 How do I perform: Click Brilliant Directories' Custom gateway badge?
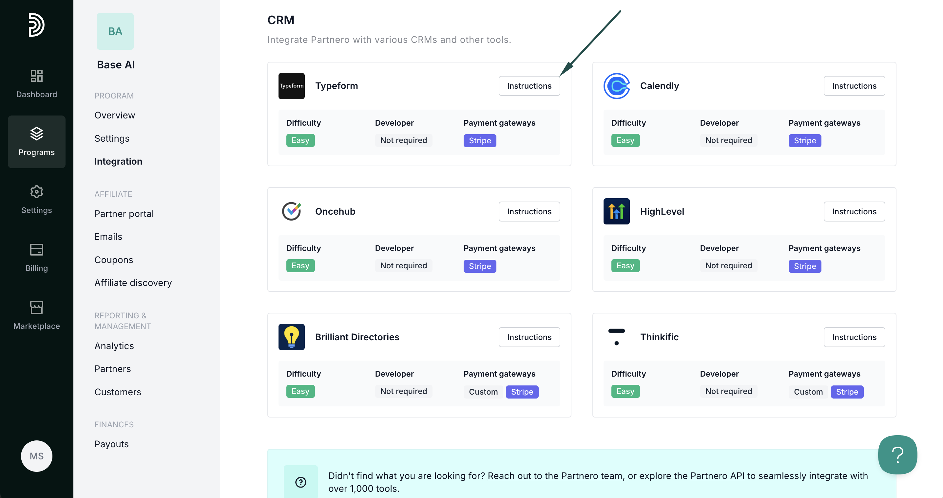pos(483,392)
